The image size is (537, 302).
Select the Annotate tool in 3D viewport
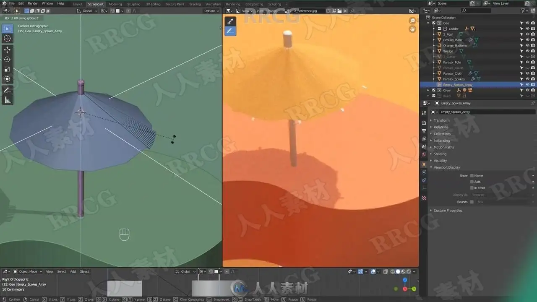coord(7,90)
